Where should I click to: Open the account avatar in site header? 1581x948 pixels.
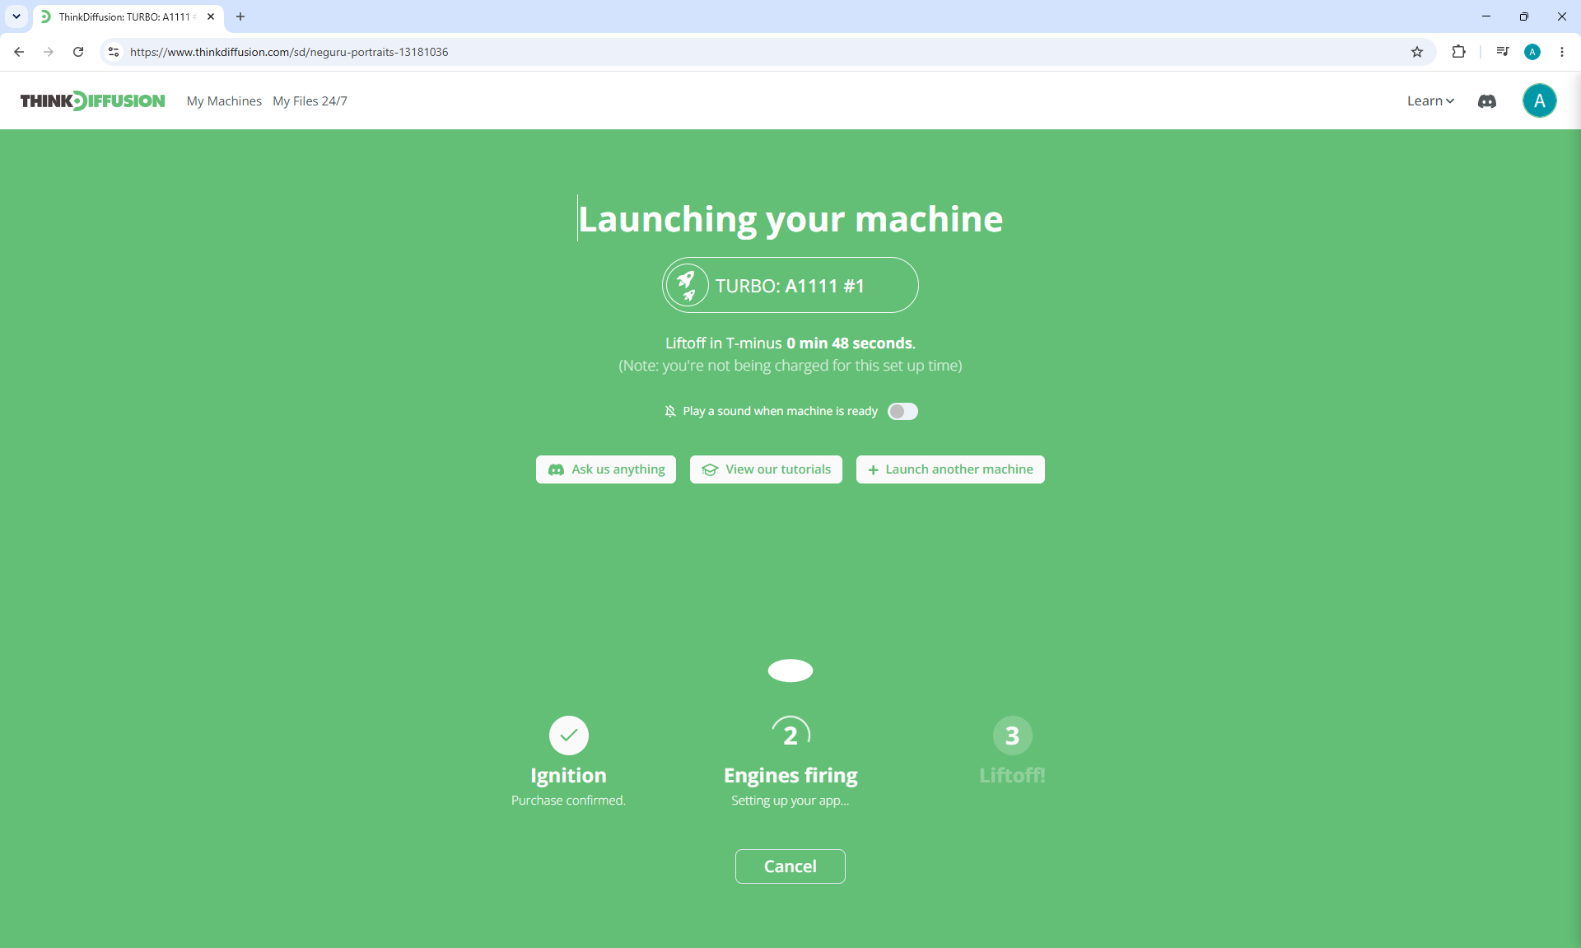(x=1539, y=100)
